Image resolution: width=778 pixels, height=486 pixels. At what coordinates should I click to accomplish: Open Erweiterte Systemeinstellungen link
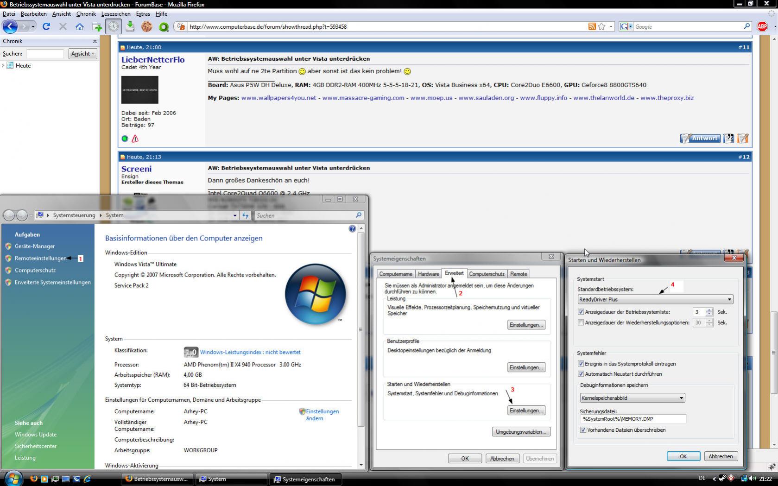click(x=53, y=282)
